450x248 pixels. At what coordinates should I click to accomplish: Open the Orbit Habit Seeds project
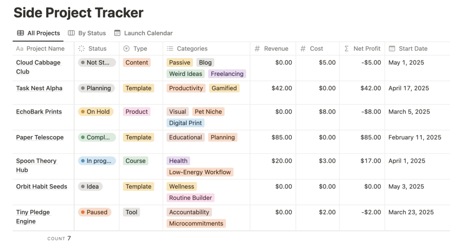coord(42,187)
